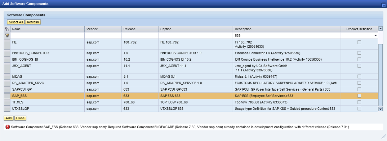Click the FIL name cell
Screen dimensions: 387x141
(x=47, y=44)
